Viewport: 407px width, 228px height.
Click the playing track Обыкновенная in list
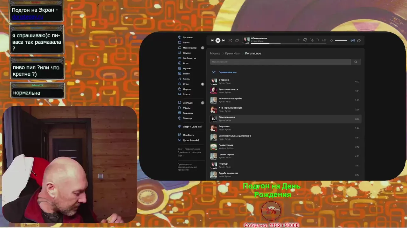pyautogui.click(x=285, y=119)
